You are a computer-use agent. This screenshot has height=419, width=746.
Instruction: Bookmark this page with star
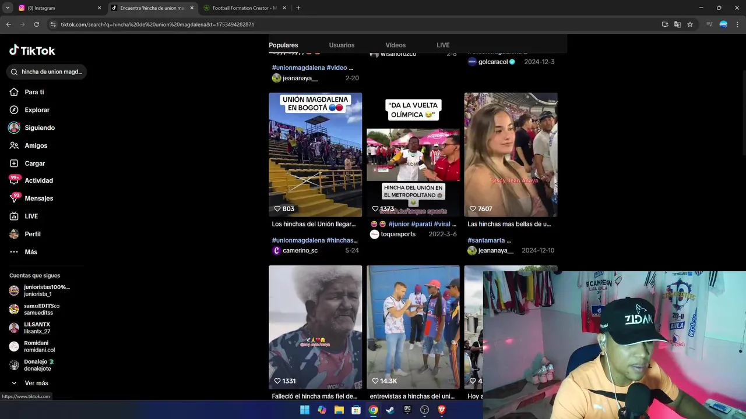coord(690,24)
